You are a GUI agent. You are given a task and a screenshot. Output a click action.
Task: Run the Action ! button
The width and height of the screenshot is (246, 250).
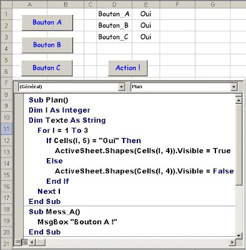[x=128, y=68]
